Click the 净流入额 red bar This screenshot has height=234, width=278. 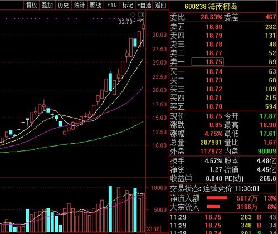click(x=217, y=198)
